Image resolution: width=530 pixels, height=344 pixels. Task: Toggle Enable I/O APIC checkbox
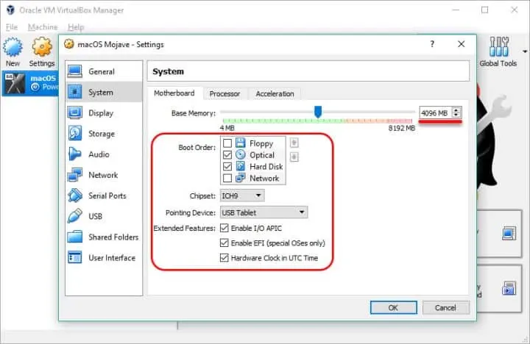point(224,228)
